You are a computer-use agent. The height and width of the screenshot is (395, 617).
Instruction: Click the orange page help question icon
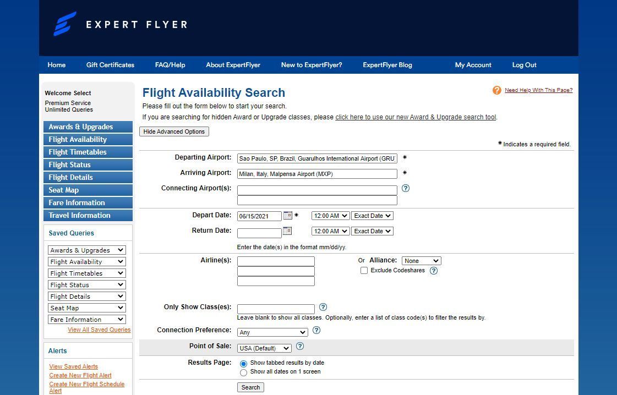coord(497,90)
